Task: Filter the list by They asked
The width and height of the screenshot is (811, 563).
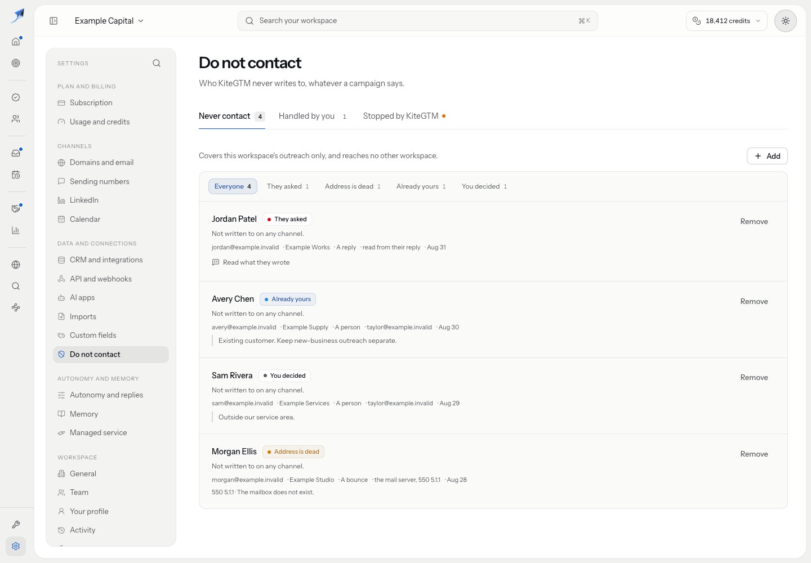Action: click(x=288, y=186)
